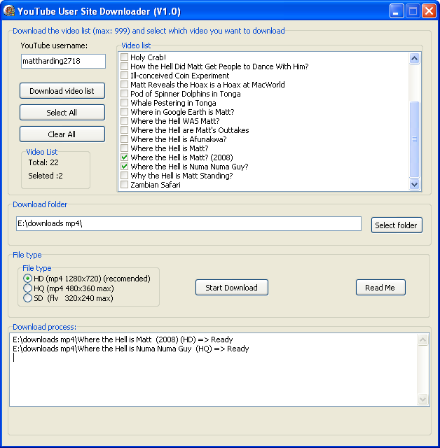This screenshot has height=448, width=440.
Task: Tick 'Why the Hell is Matt Standing?'
Action: [x=125, y=176]
